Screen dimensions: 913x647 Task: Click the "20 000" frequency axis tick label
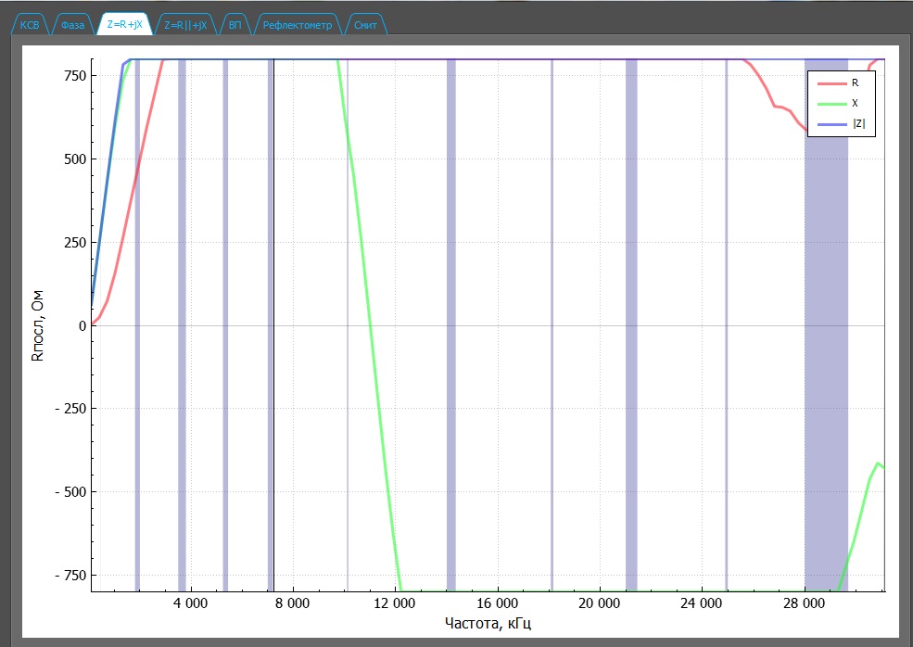600,603
